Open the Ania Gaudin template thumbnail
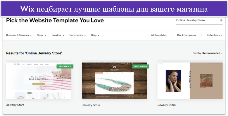Viewport: 228px width, 116px height. tap(190, 80)
